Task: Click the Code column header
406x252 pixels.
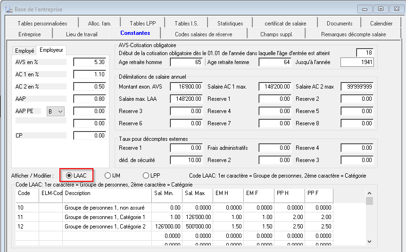Action: coord(27,195)
